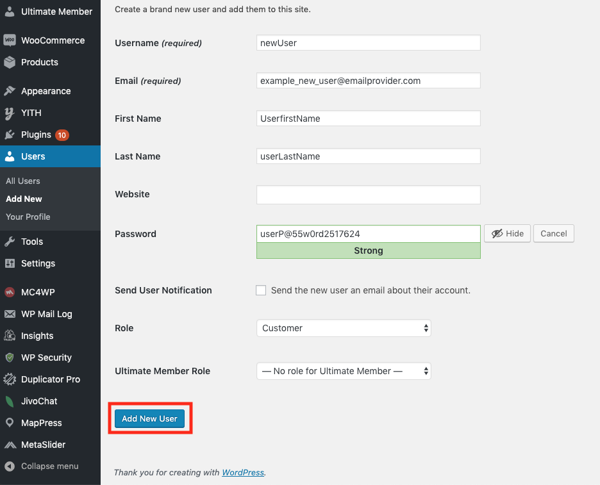Click the Duplicator Pro gear icon

click(10, 379)
